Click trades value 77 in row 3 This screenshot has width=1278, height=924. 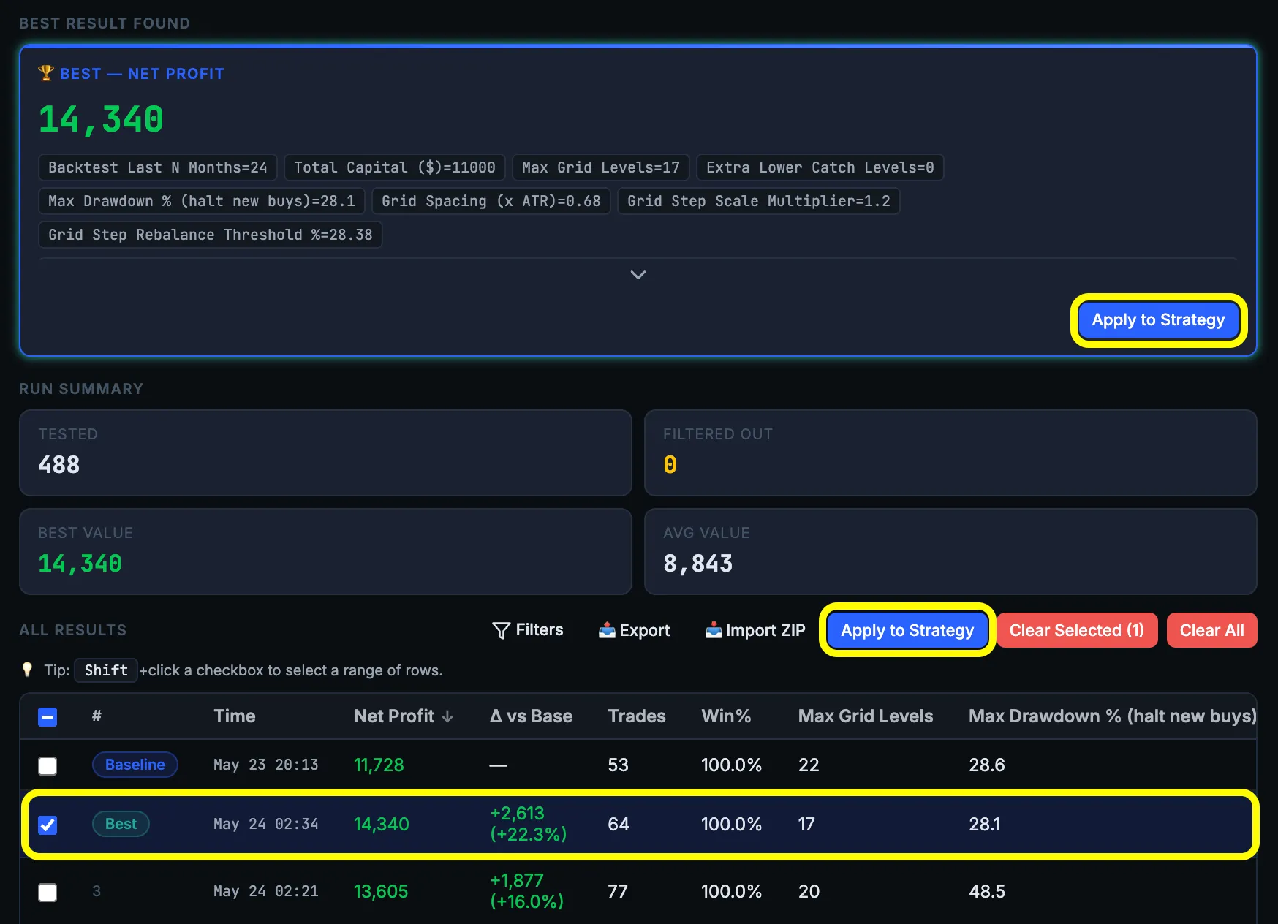click(618, 891)
